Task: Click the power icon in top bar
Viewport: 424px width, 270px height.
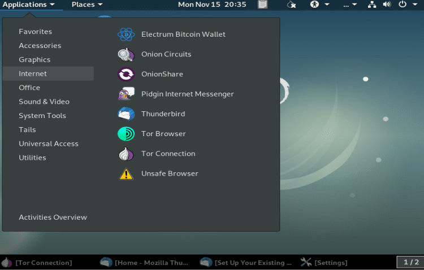Action: tap(403, 5)
